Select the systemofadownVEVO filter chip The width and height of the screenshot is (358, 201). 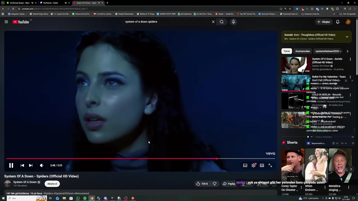coord(329,51)
